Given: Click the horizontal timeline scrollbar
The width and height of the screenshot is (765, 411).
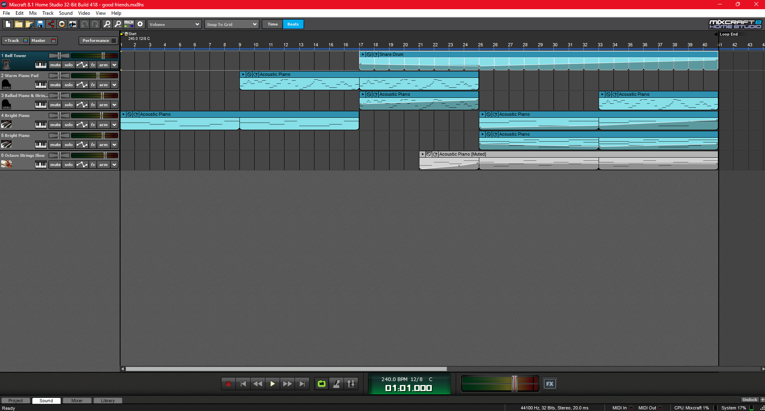Looking at the screenshot, I should [286, 369].
